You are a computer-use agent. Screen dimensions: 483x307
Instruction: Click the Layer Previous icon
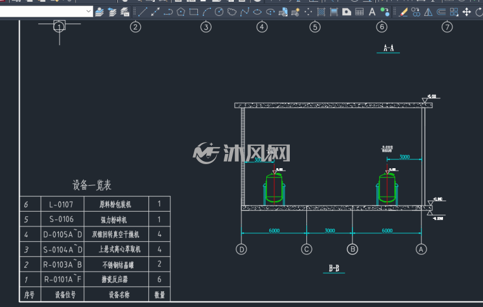tap(112, 12)
